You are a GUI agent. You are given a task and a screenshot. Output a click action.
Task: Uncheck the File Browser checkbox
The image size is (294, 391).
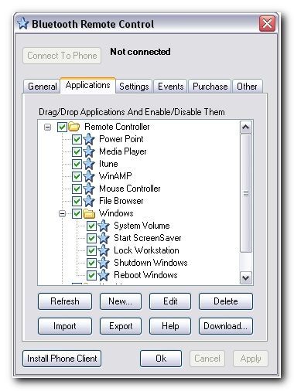(x=77, y=201)
